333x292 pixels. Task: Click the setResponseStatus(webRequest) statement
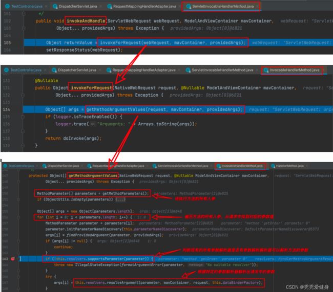click(x=85, y=50)
